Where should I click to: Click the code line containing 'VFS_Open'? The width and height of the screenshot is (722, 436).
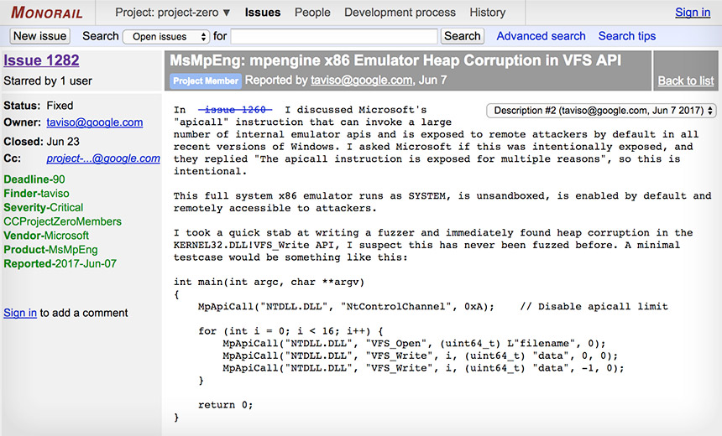(415, 344)
